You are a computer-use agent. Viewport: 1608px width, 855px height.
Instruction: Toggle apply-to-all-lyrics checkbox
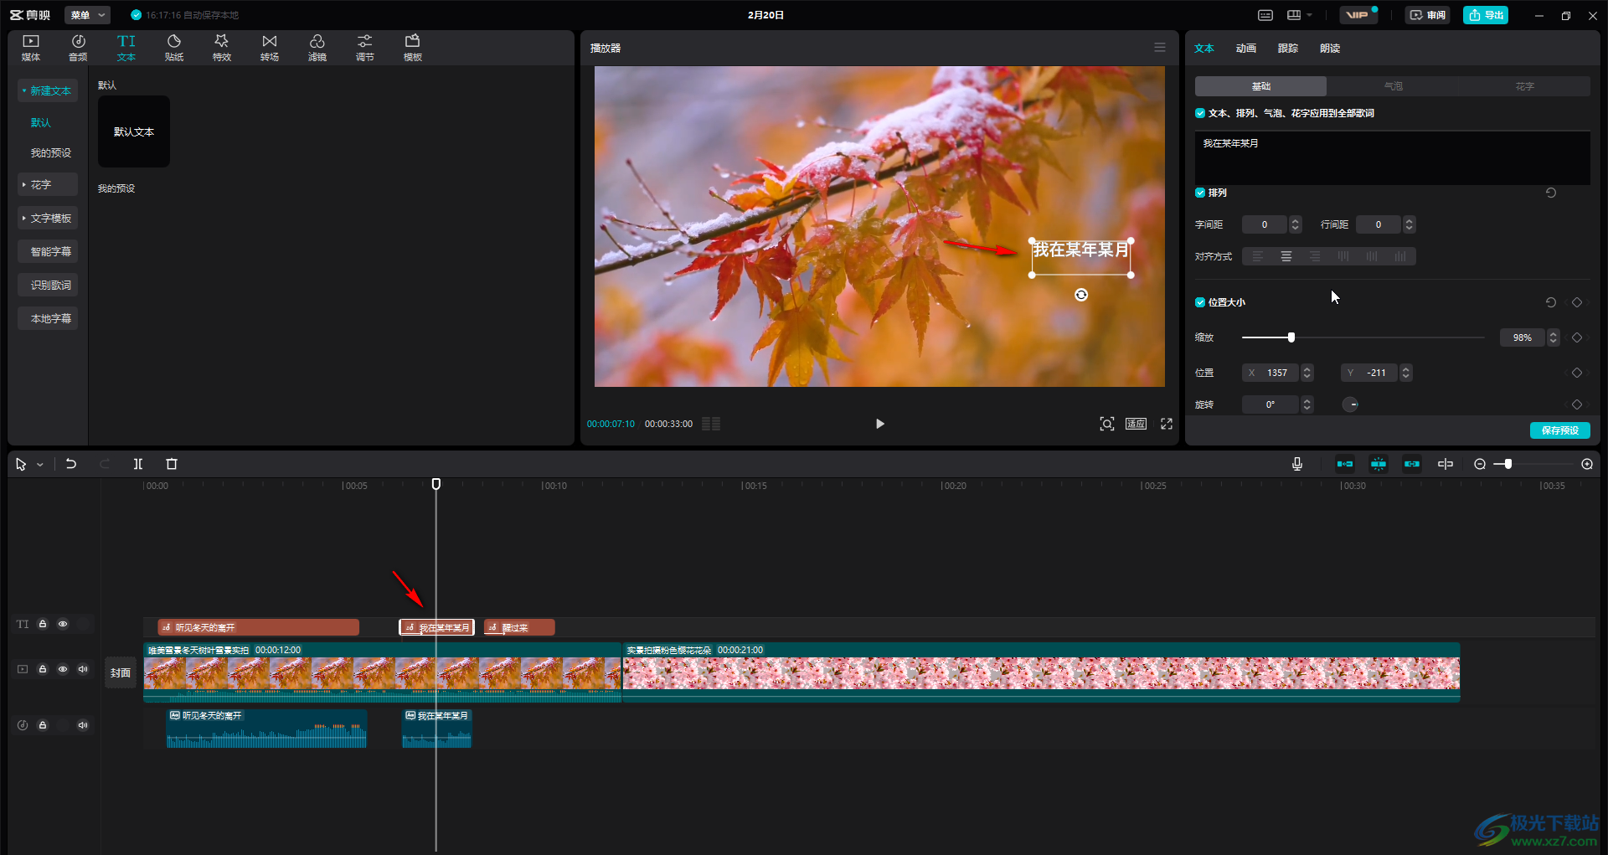(1200, 113)
